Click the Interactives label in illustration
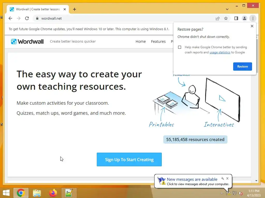 click(219, 125)
